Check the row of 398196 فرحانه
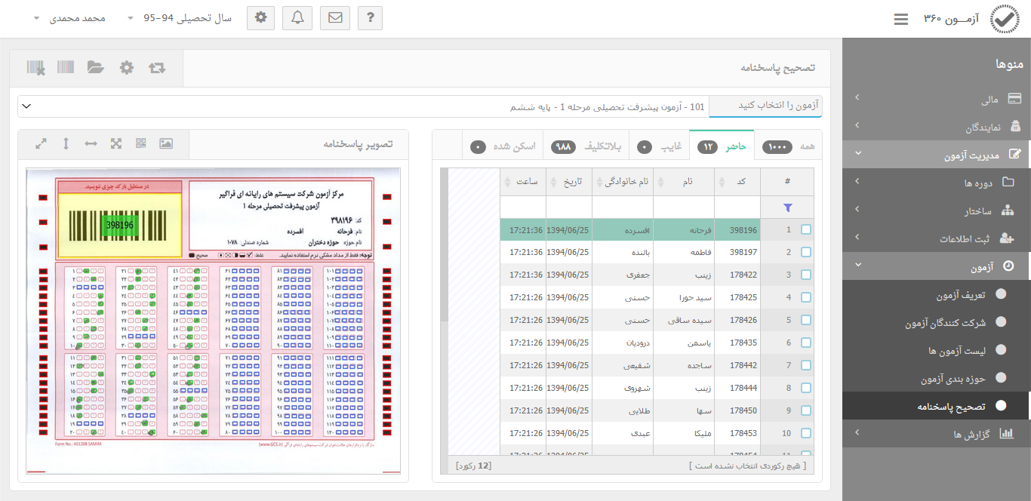This screenshot has width=1031, height=501. [806, 229]
